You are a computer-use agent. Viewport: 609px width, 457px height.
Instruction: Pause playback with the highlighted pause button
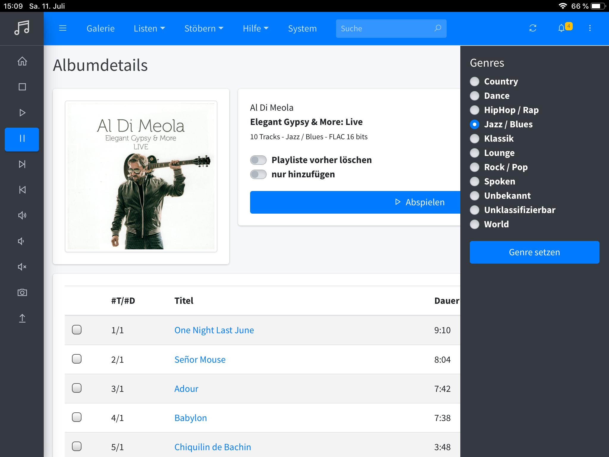pos(22,139)
